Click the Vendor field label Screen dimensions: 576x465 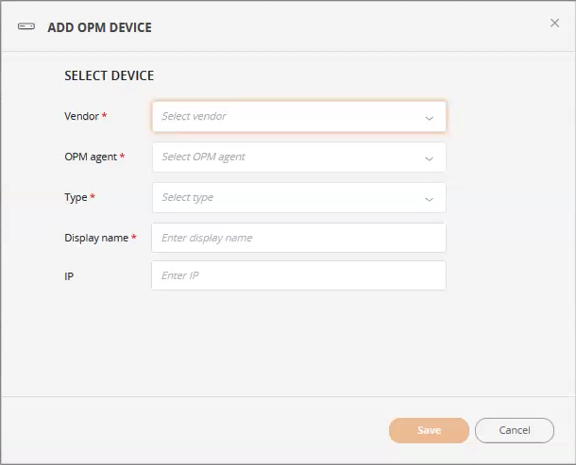[81, 116]
